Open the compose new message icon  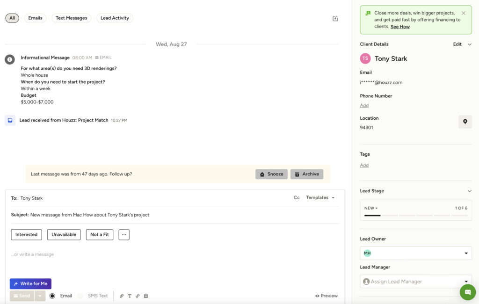click(335, 18)
